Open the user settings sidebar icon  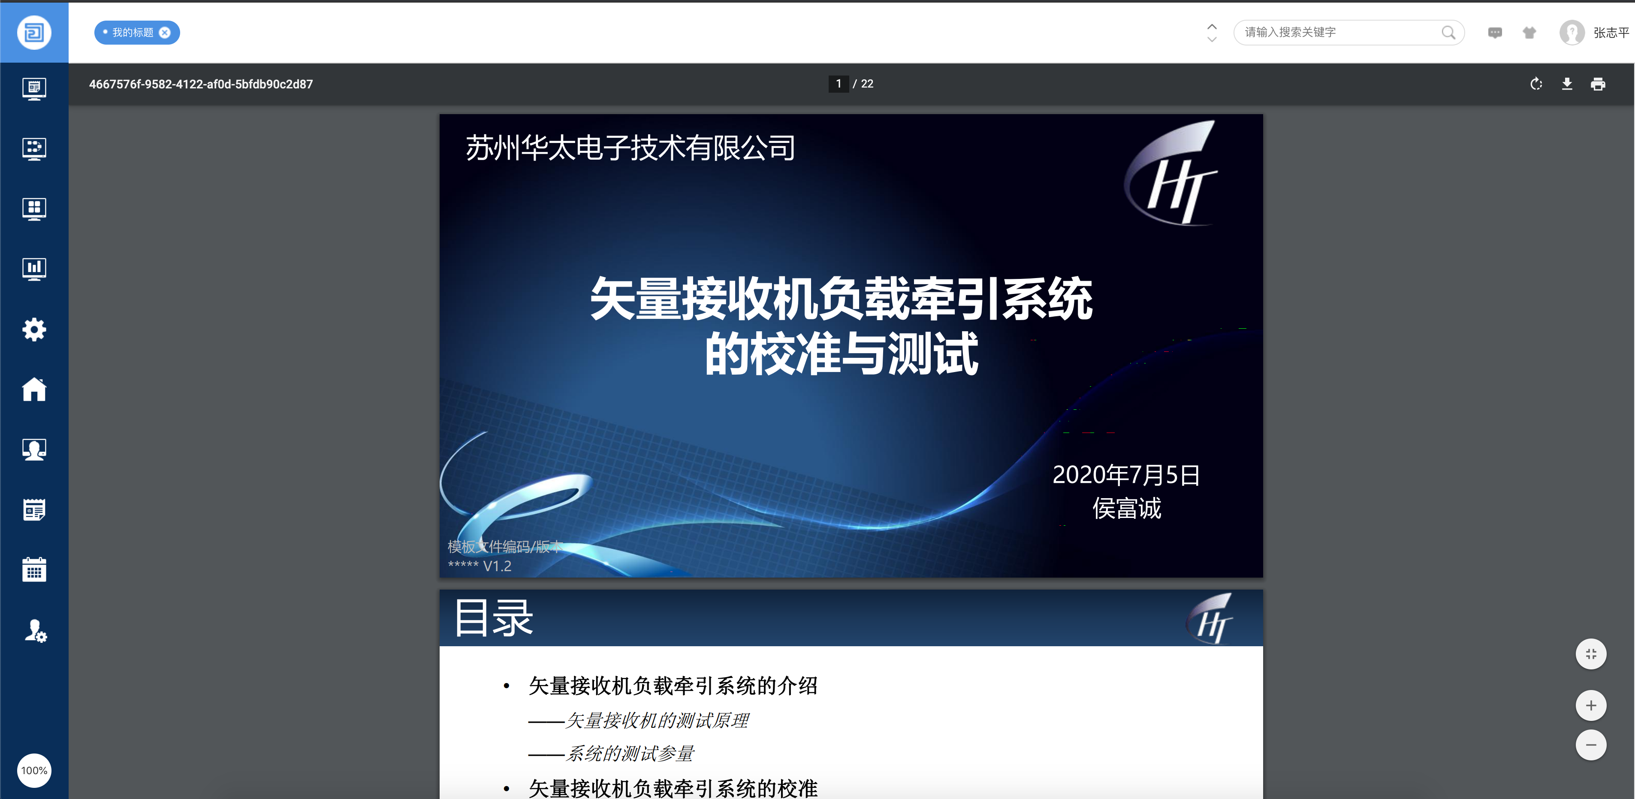(36, 631)
